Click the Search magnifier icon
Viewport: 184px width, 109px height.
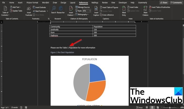click(x=54, y=10)
